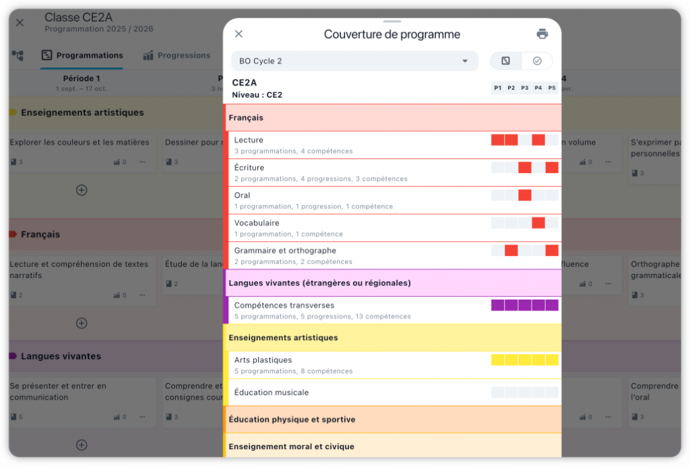This screenshot has width=690, height=466.
Task: Switch to the Programmations tab
Action: point(82,55)
